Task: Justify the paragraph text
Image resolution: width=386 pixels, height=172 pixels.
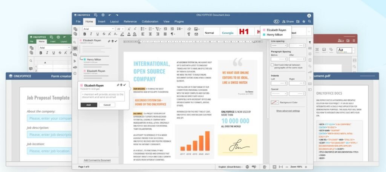Action: pyautogui.click(x=165, y=34)
